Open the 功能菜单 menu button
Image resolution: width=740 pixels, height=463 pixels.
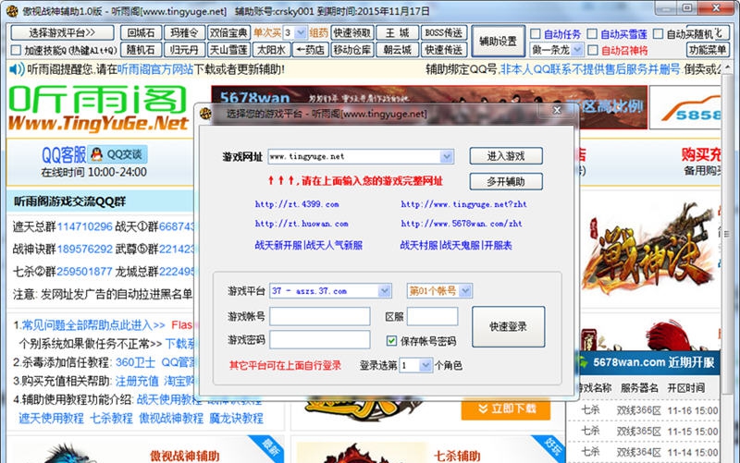pyautogui.click(x=708, y=50)
